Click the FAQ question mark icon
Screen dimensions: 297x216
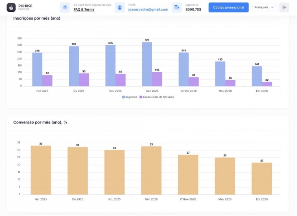pyautogui.click(x=65, y=7)
